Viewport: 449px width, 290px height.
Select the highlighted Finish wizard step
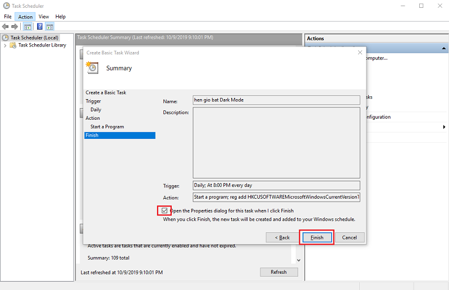pos(120,135)
